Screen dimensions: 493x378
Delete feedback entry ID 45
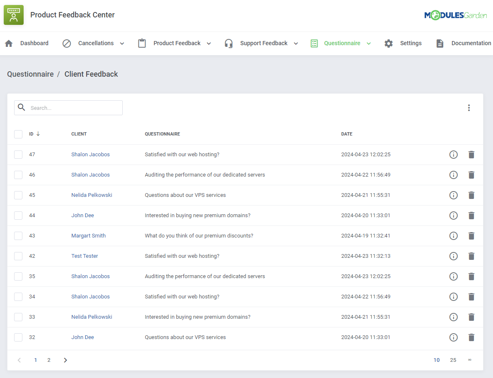coord(471,195)
